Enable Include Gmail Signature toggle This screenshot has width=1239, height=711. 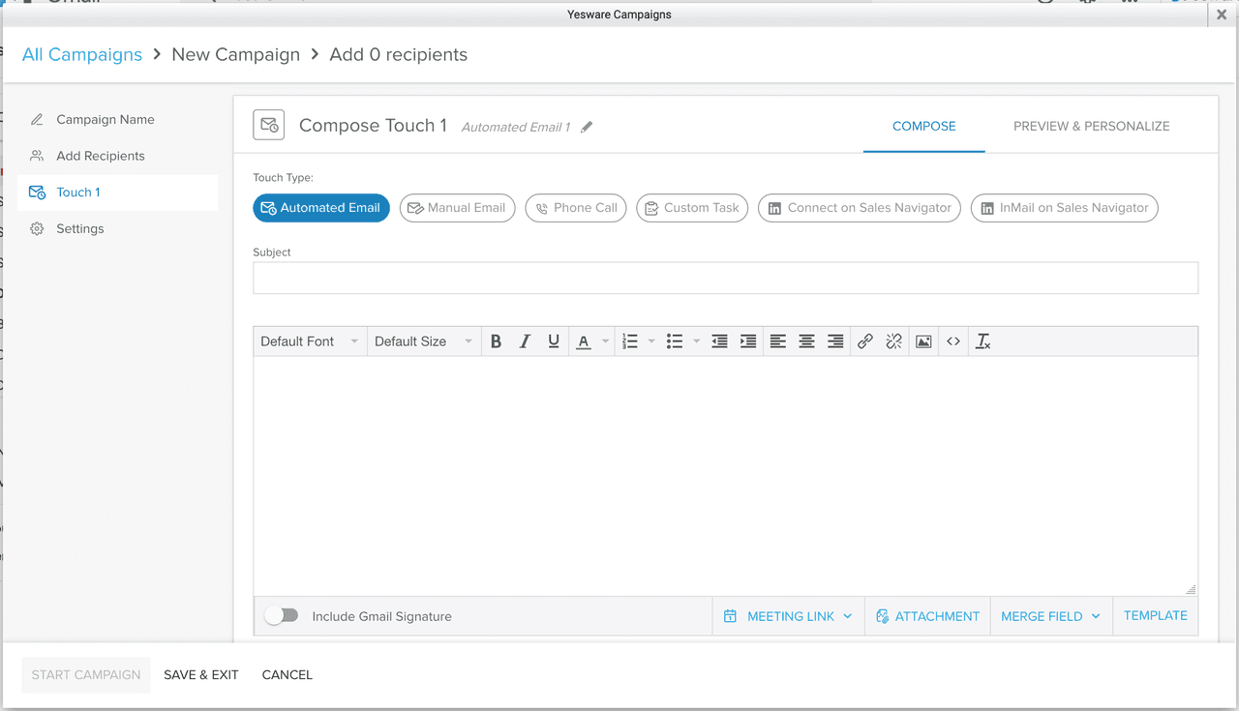[282, 616]
